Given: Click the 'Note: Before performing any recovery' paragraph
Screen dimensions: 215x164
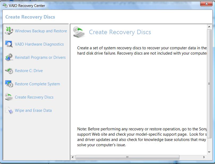Looking at the screenshot, I should click(142, 137).
